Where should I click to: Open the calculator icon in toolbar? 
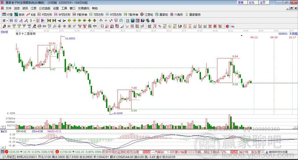tap(133, 21)
